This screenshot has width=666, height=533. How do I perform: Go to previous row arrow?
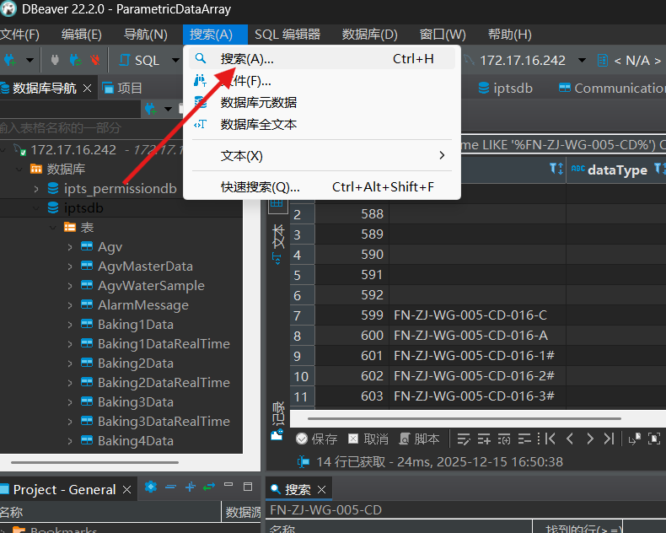point(570,439)
